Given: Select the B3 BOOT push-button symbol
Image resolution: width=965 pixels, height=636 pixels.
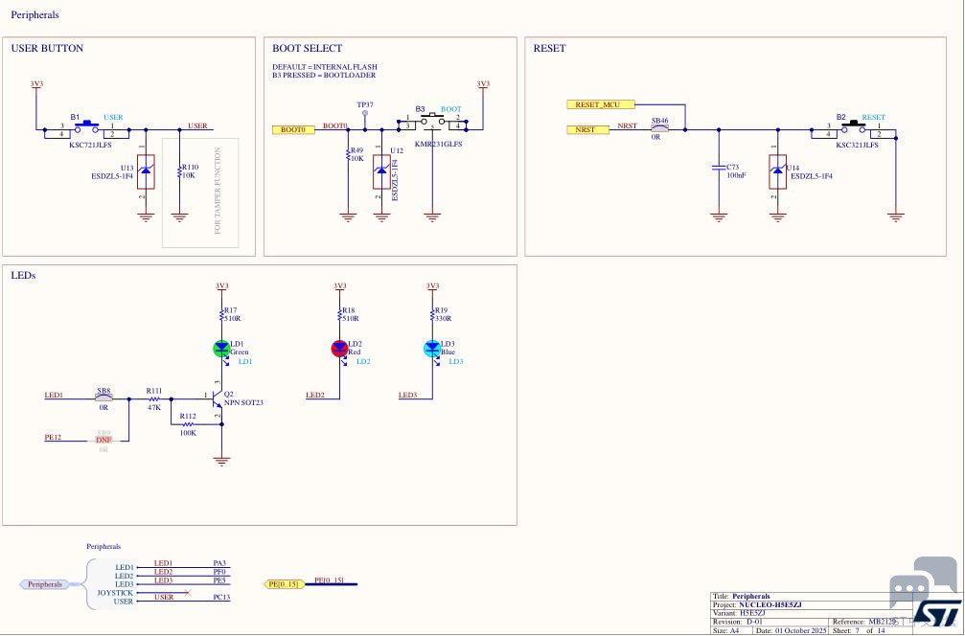Looking at the screenshot, I should coord(432,123).
